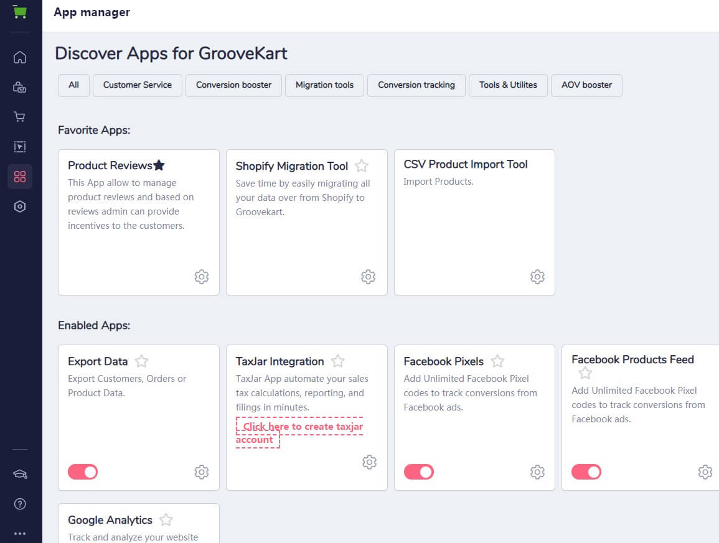Viewport: 719px width, 543px height.
Task: Click the GrooveKart cart logo
Action: pyautogui.click(x=20, y=11)
